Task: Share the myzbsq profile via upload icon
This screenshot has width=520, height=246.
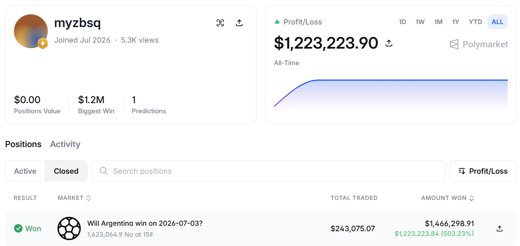Action: [x=239, y=23]
